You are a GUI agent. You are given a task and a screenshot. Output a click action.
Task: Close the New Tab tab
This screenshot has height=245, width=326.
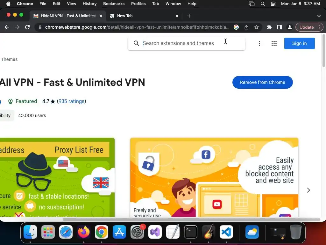click(177, 16)
